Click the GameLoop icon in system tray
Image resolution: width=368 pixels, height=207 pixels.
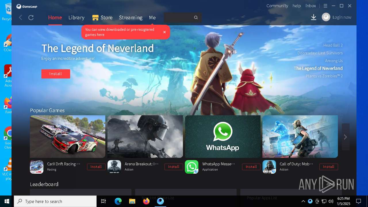(x=310, y=201)
